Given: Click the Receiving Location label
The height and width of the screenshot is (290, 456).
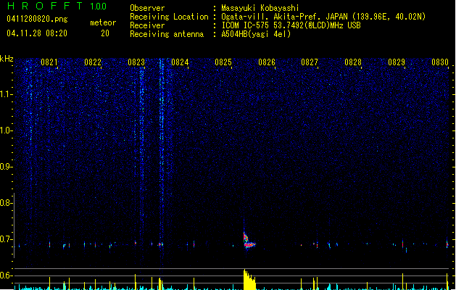Looking at the screenshot, I should (x=169, y=17).
